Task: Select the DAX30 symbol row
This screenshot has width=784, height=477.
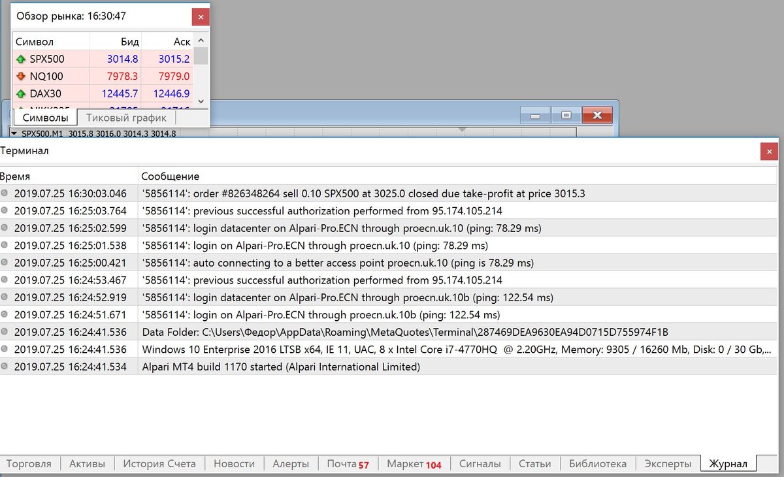Action: coord(103,93)
